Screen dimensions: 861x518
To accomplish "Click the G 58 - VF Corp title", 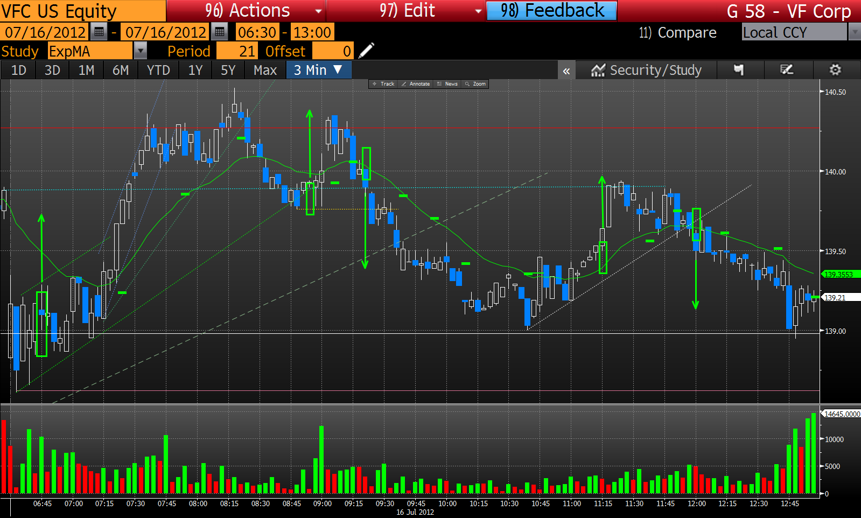I will pos(789,11).
